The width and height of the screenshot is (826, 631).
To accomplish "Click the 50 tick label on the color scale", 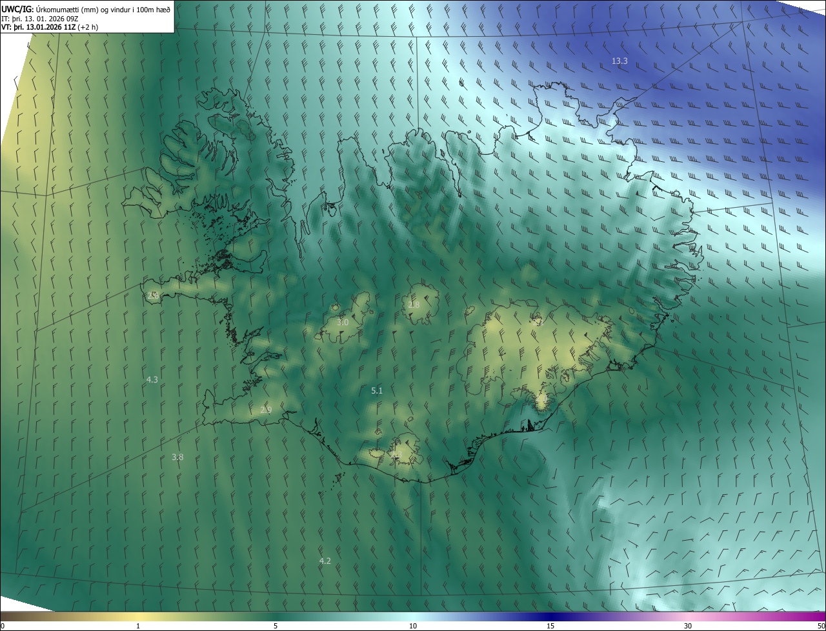I will [821, 626].
